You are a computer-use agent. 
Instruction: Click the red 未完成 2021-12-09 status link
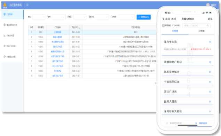coord(201,49)
